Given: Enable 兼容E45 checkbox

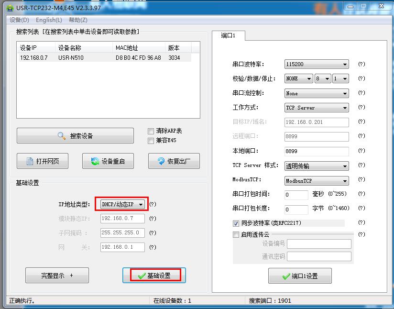Looking at the screenshot, I should 151,141.
